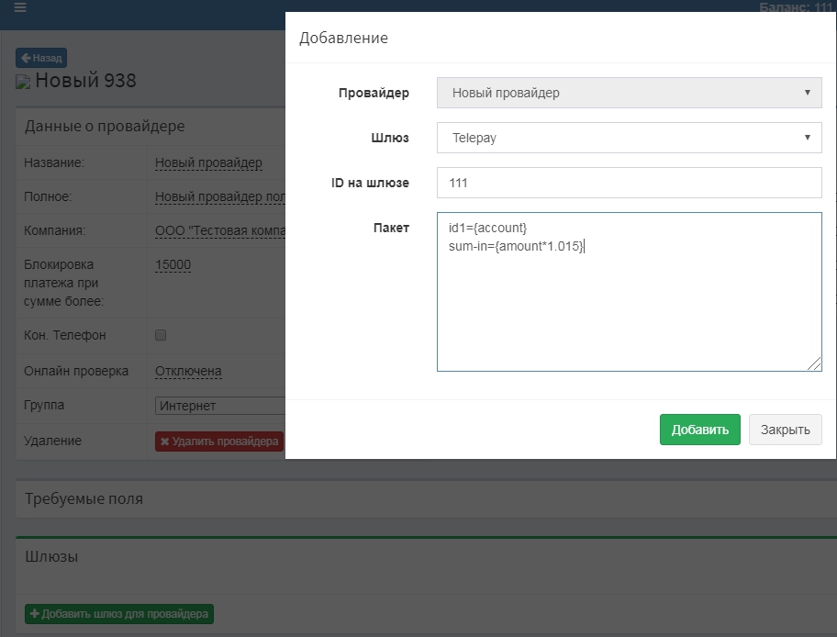
Task: Click the broken provider image icon
Action: [x=24, y=82]
